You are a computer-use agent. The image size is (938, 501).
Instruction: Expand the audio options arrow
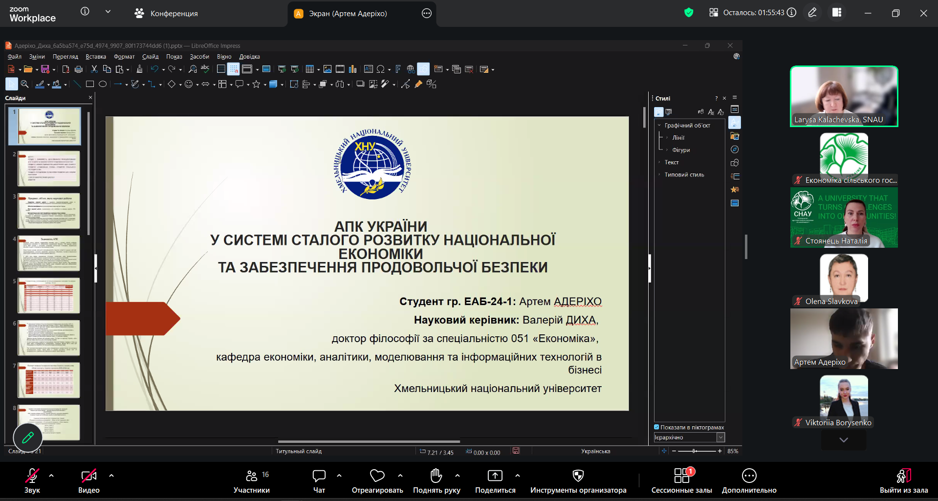tap(51, 475)
